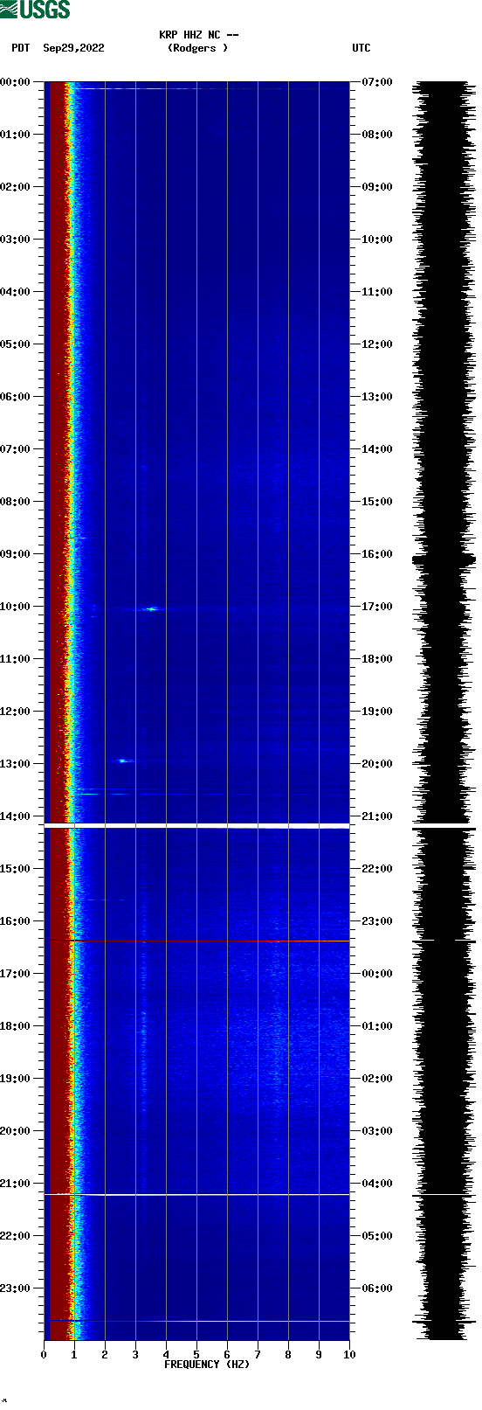Click the PDT timezone label

point(21,48)
